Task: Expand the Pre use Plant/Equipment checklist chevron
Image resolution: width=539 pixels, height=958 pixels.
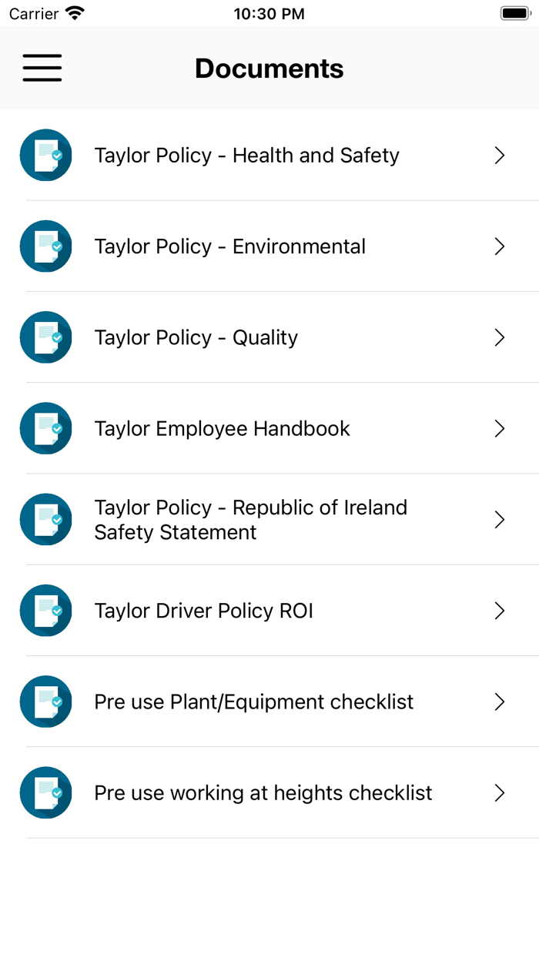Action: pyautogui.click(x=500, y=702)
